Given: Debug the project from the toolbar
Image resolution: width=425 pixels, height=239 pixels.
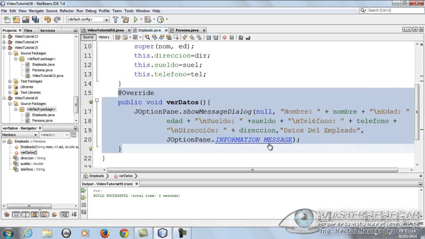Looking at the screenshot, I should click(x=147, y=20).
